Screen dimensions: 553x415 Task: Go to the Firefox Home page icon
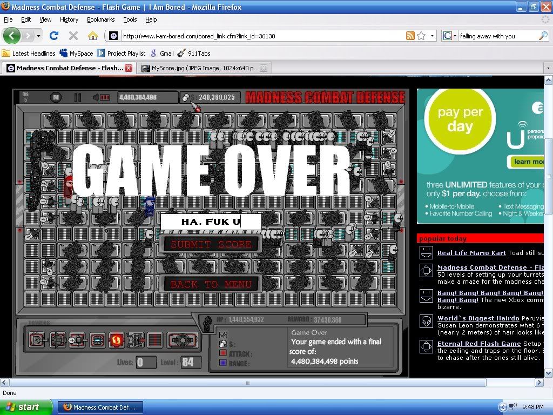coord(93,36)
